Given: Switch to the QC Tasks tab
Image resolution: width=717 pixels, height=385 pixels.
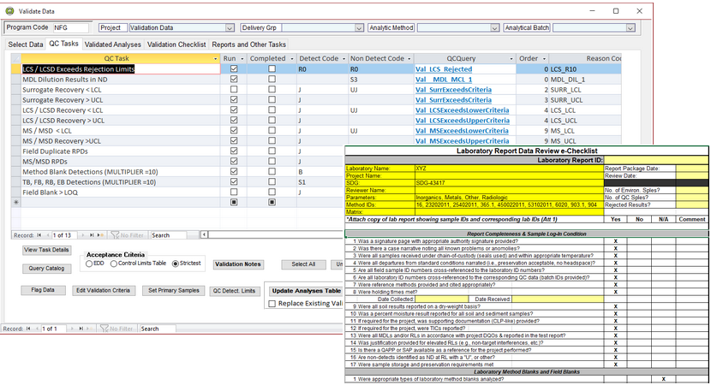Looking at the screenshot, I should tap(63, 44).
